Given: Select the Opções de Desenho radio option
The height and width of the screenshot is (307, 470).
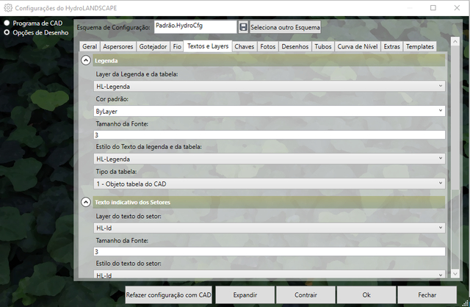Looking at the screenshot, I should pos(7,32).
